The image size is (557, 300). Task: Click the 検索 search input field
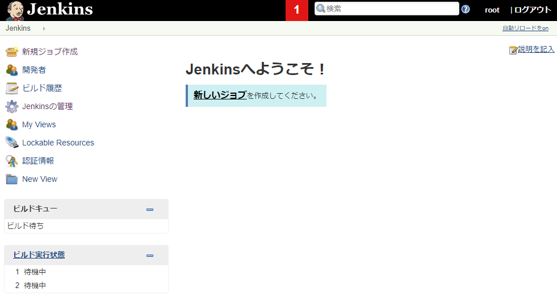387,9
